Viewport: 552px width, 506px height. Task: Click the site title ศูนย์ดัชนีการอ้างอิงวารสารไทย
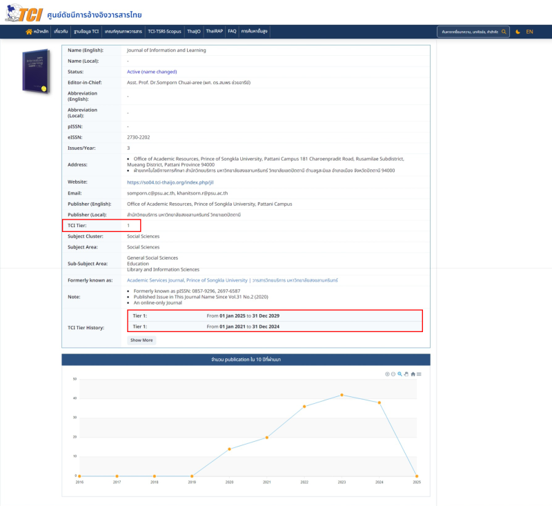click(x=95, y=14)
